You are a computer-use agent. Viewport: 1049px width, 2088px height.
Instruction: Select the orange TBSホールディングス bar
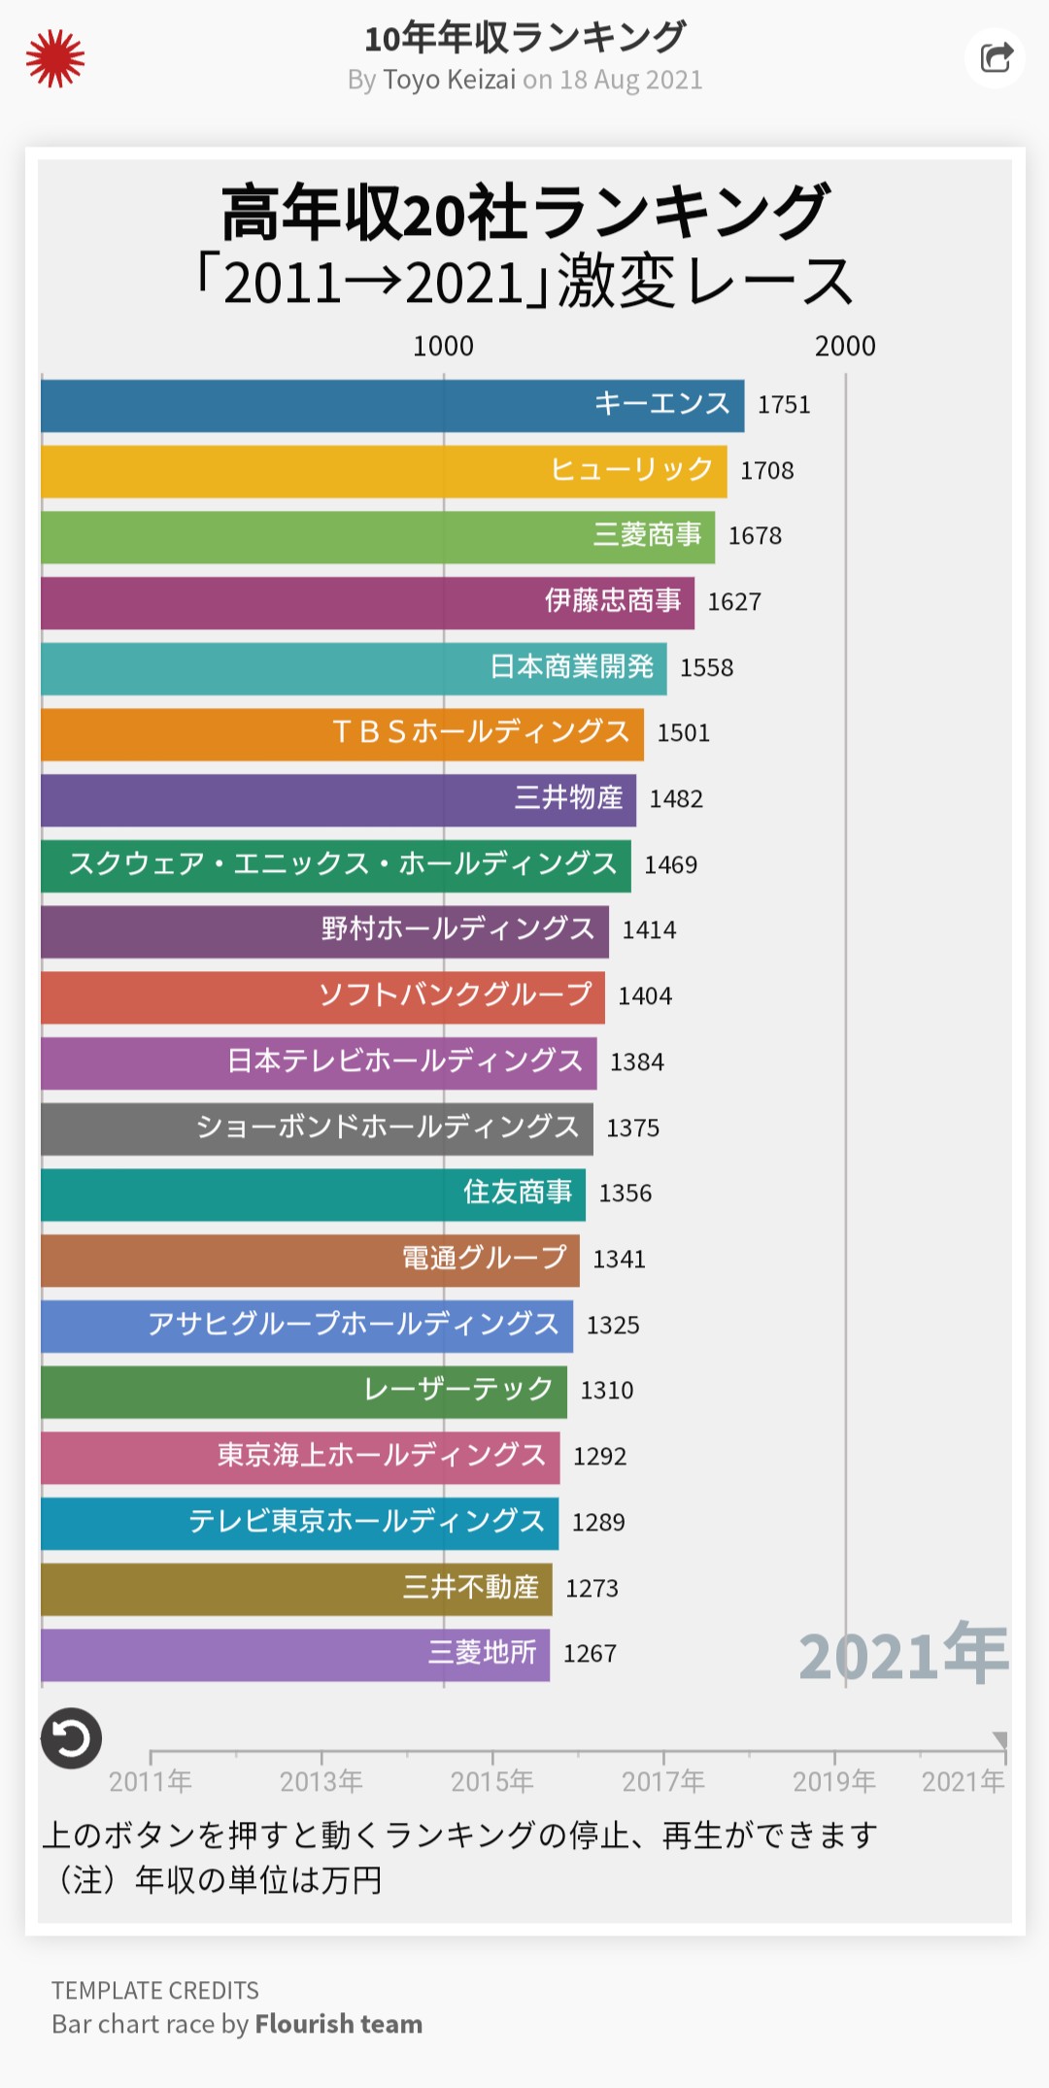(x=342, y=734)
